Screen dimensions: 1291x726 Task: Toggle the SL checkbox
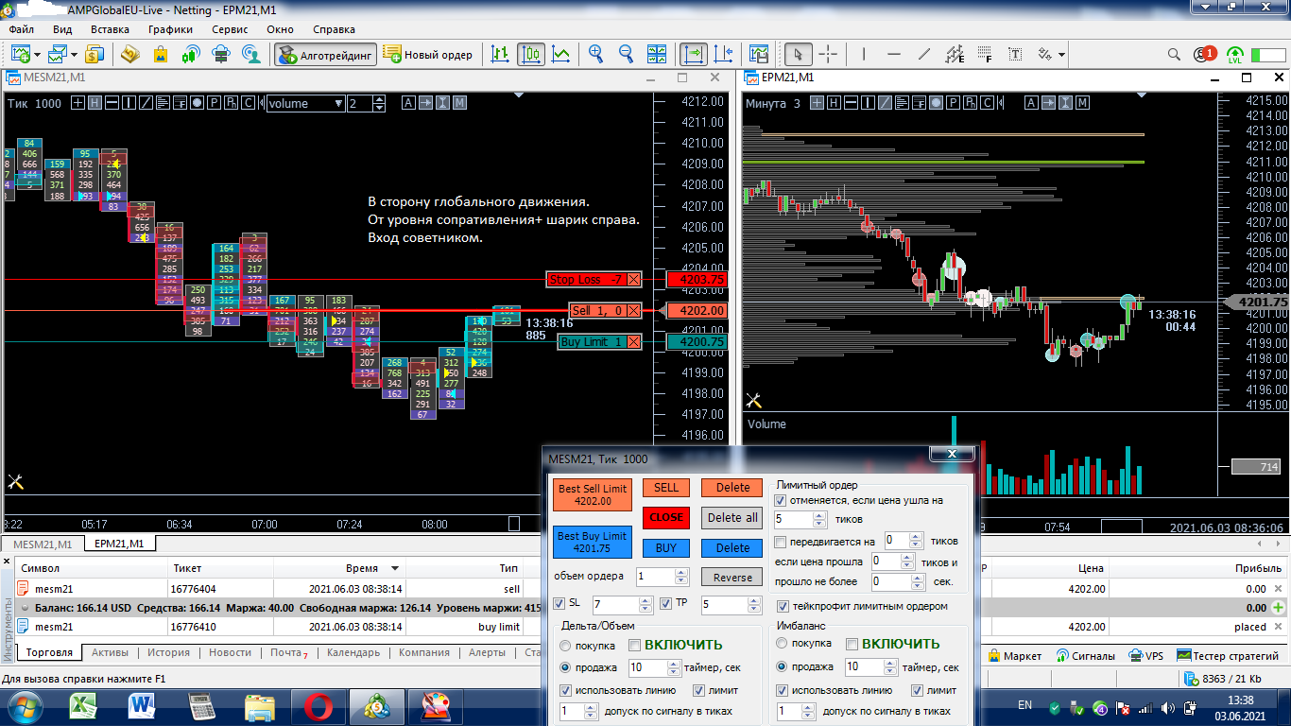coord(559,603)
